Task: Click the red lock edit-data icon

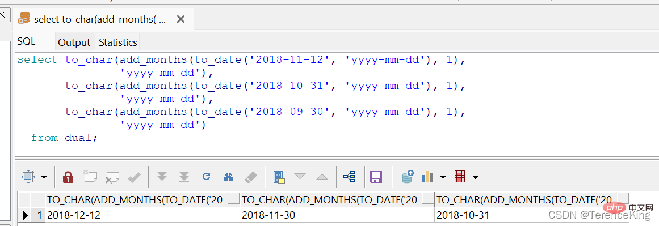Action: coord(68,177)
